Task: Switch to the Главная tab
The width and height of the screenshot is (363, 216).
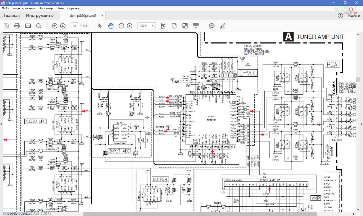Action: [x=12, y=16]
